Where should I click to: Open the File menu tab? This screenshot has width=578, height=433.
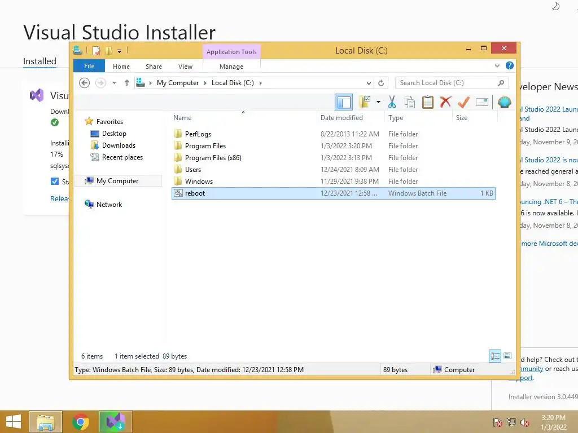click(x=89, y=66)
